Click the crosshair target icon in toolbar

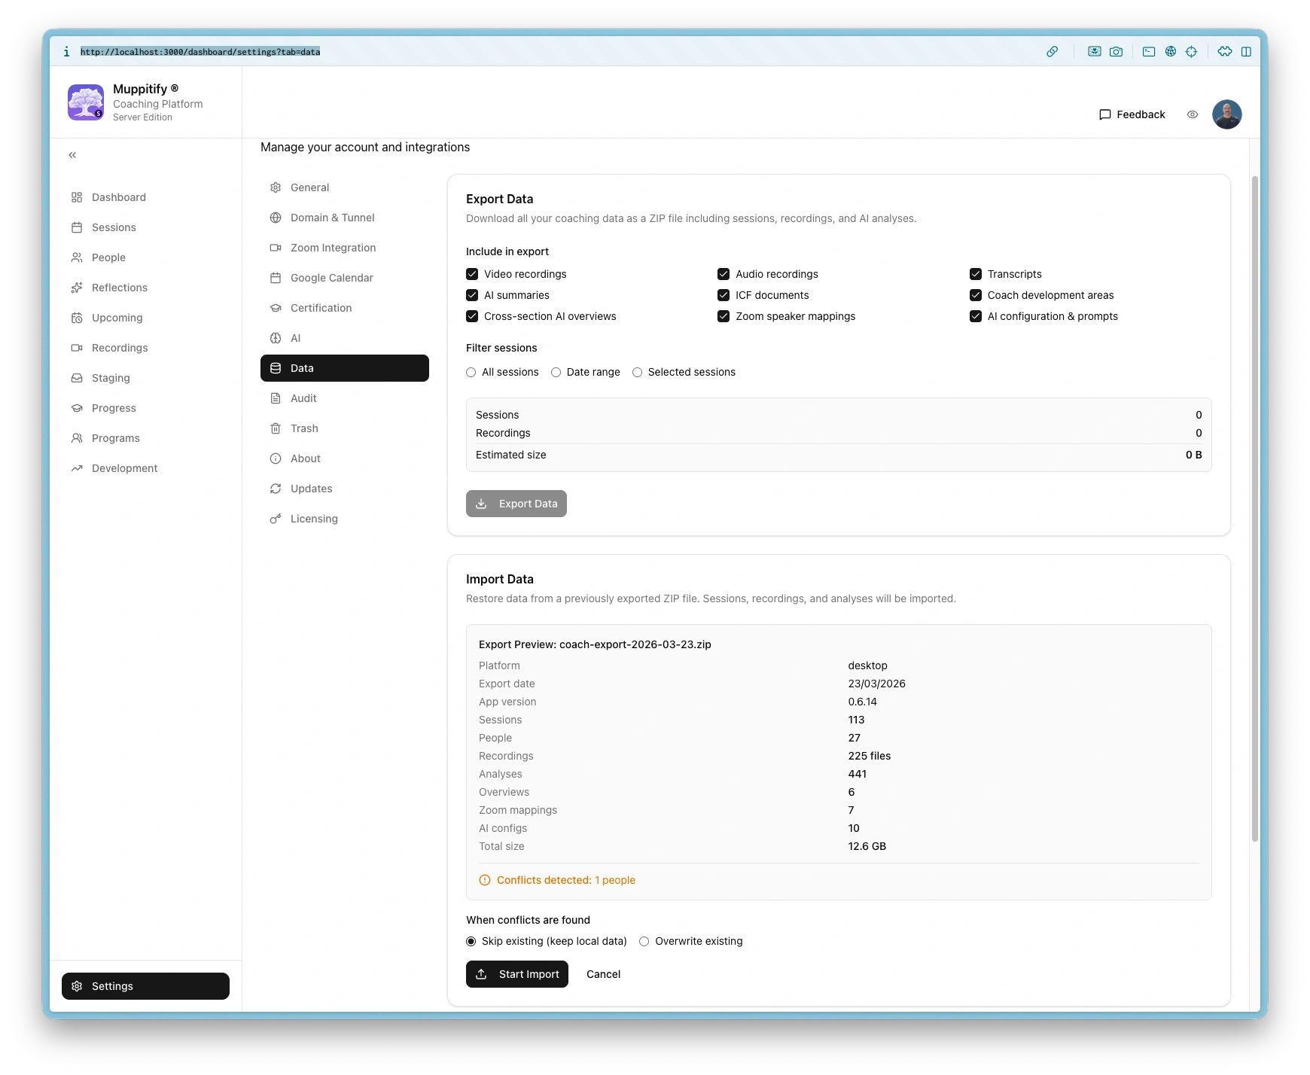1191,52
